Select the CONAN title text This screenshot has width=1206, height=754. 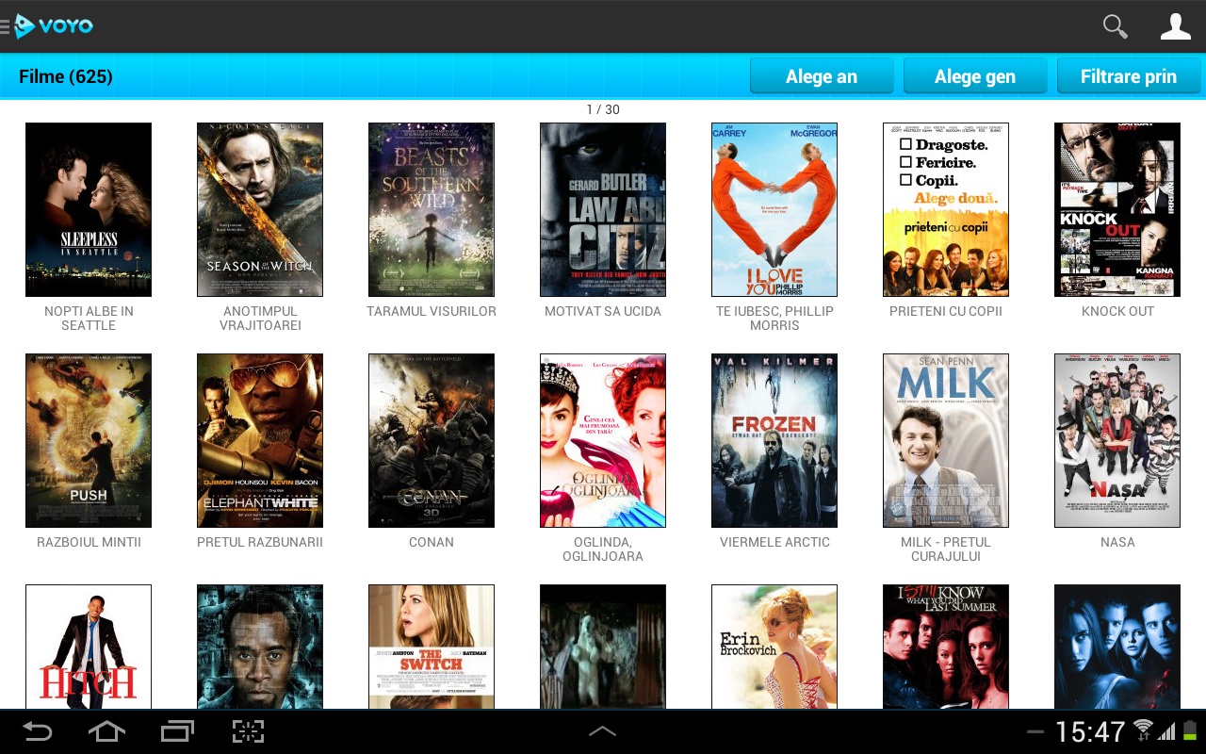click(432, 542)
